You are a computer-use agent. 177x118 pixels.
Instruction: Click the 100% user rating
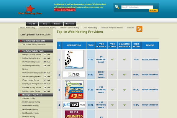click(x=136, y=60)
